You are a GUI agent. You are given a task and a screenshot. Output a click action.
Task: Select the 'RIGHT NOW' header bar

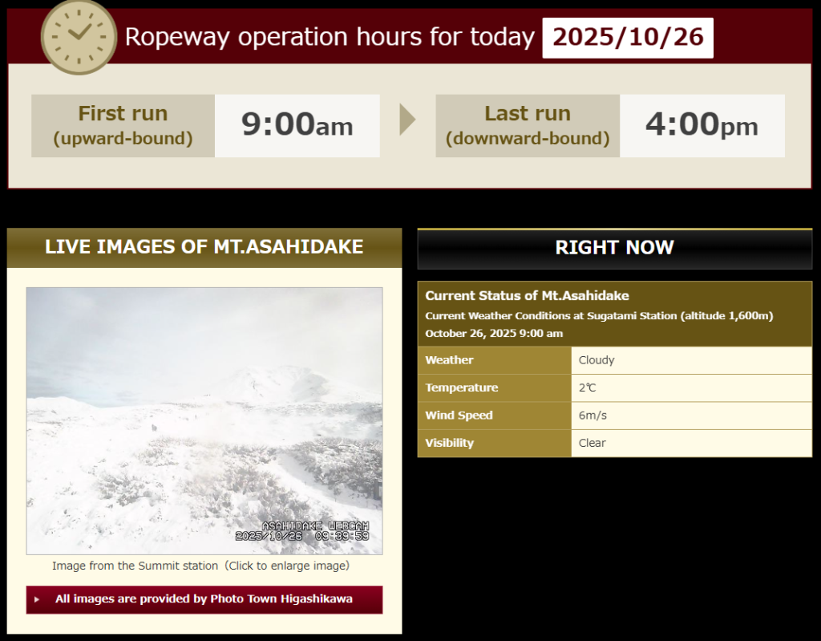coord(614,248)
